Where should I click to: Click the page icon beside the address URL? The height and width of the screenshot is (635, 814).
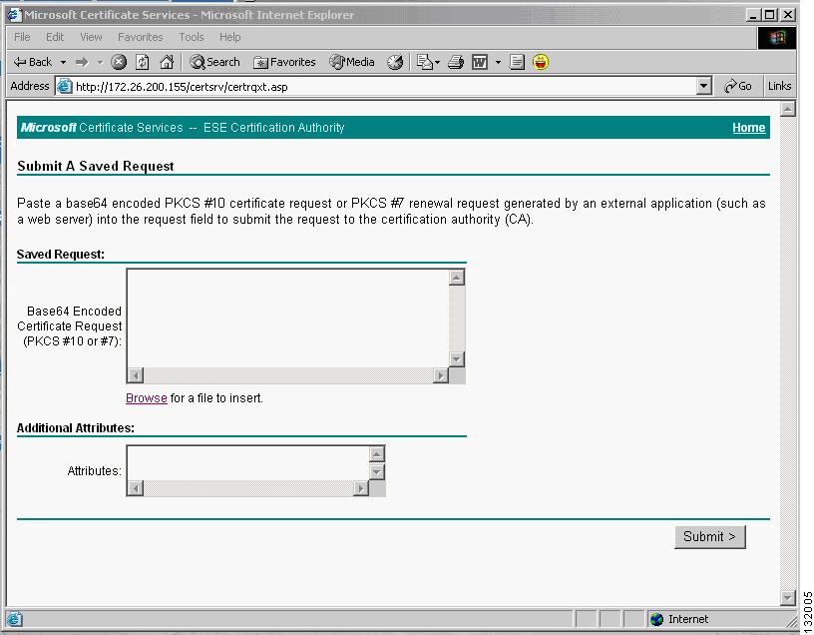(x=64, y=86)
